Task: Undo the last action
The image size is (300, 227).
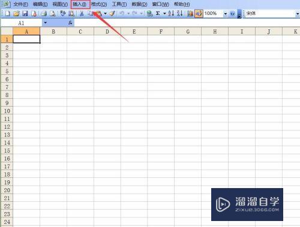Action: [x=122, y=14]
